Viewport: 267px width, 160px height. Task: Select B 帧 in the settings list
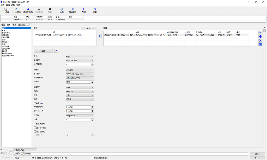(4, 31)
